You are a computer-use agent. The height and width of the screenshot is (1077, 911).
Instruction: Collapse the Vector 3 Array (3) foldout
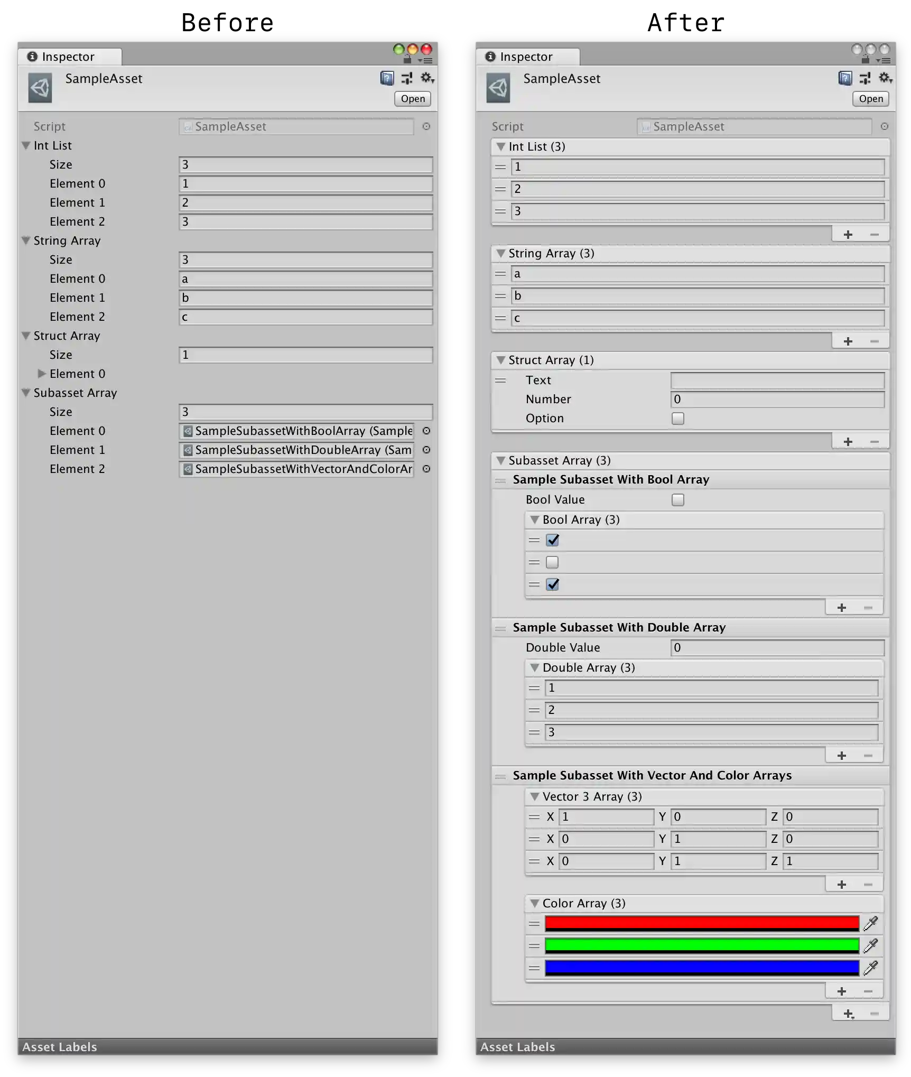click(x=535, y=796)
